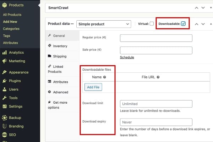Focus the Download limit input field

pos(156,104)
